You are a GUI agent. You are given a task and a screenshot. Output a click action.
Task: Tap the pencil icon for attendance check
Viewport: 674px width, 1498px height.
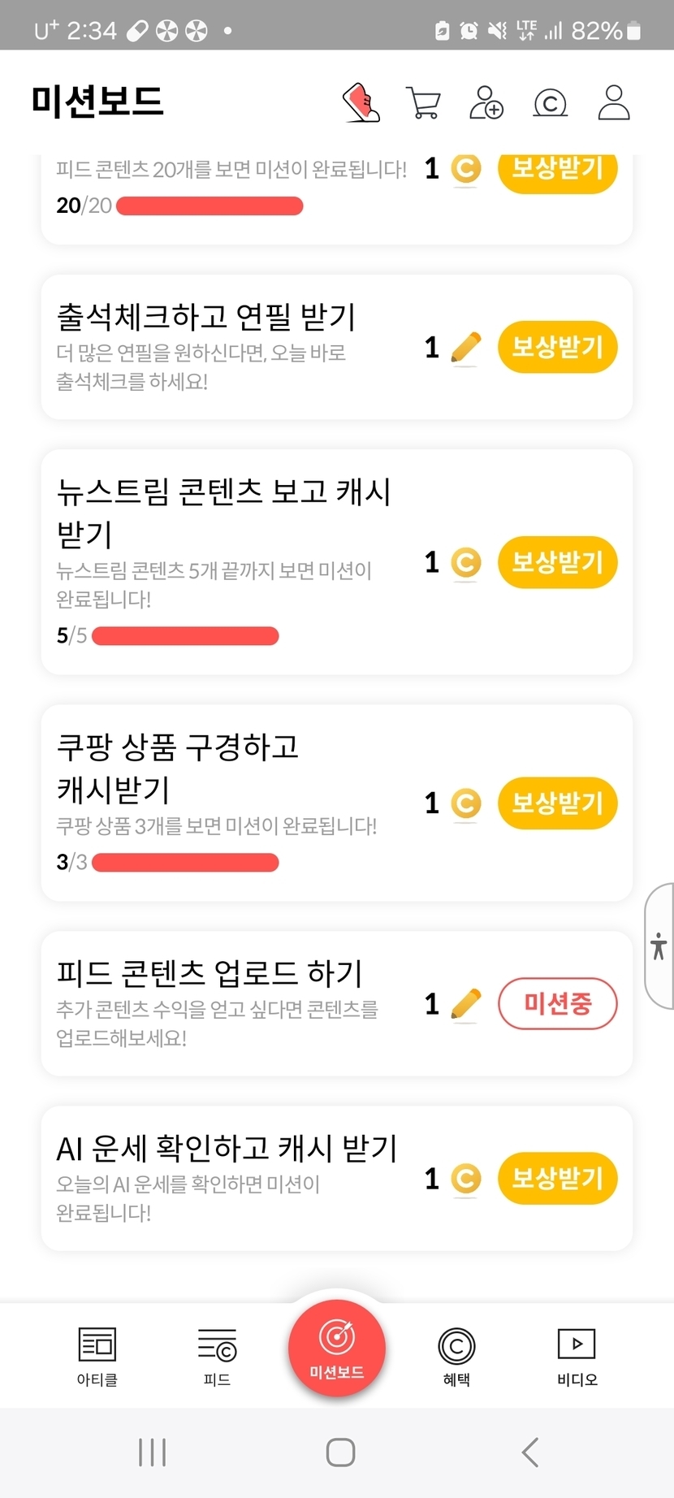coord(465,348)
